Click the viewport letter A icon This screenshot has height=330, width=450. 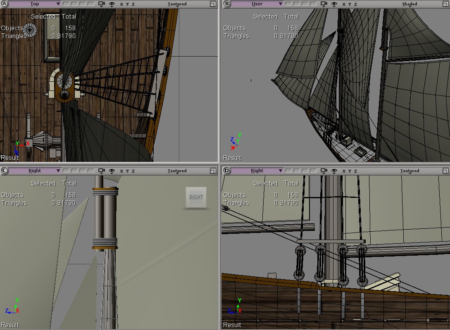click(x=5, y=4)
